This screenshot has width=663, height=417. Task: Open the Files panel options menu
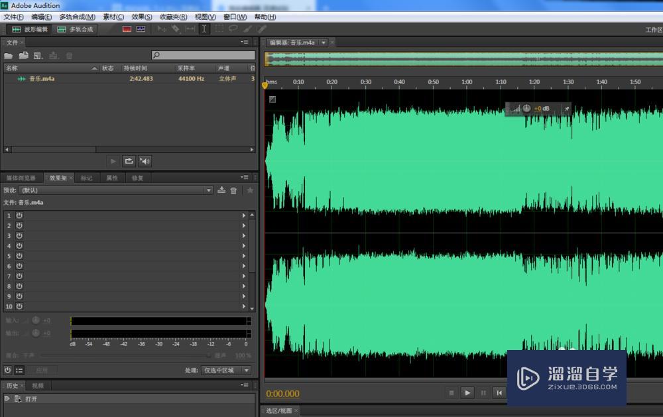(x=245, y=42)
